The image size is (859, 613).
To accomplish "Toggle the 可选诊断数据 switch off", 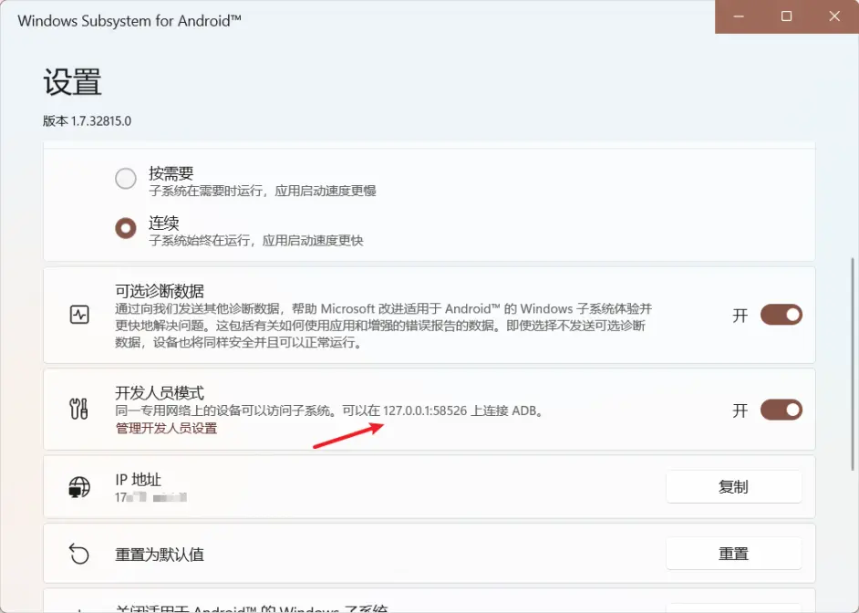I will coord(781,315).
